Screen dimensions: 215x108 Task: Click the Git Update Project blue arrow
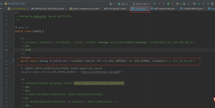pyautogui.click(x=199, y=4)
